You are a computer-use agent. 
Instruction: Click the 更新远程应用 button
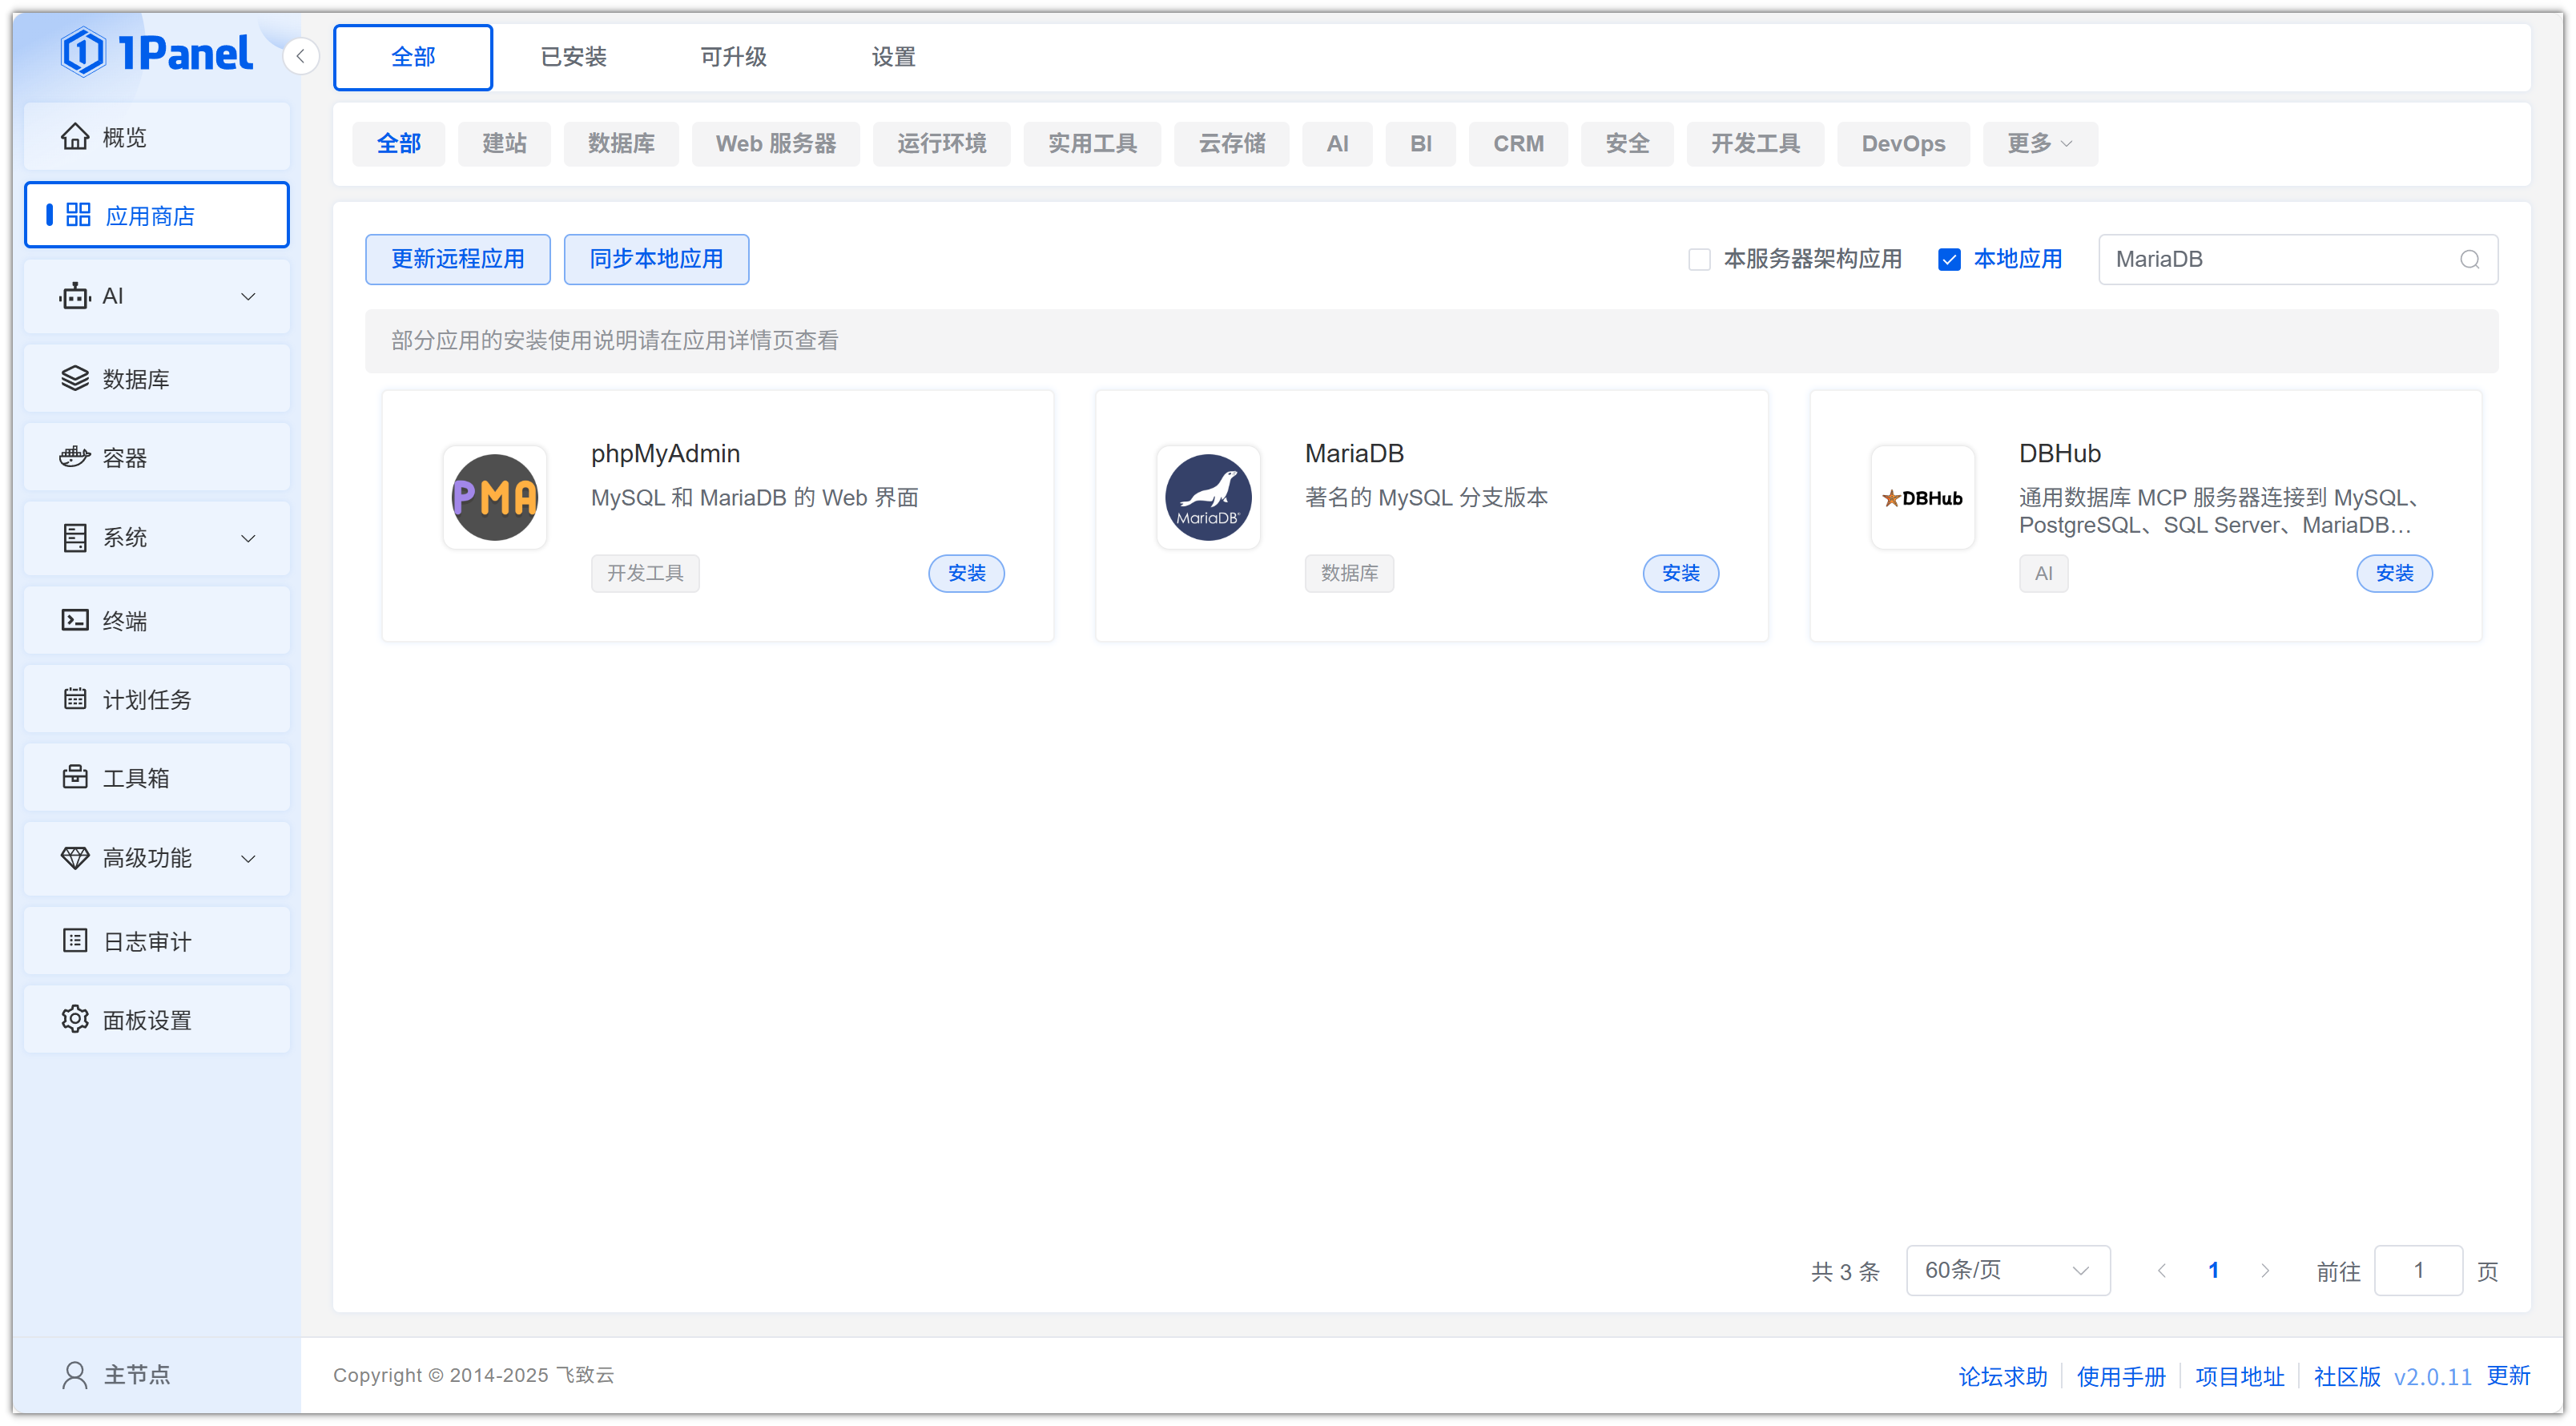[x=457, y=260]
